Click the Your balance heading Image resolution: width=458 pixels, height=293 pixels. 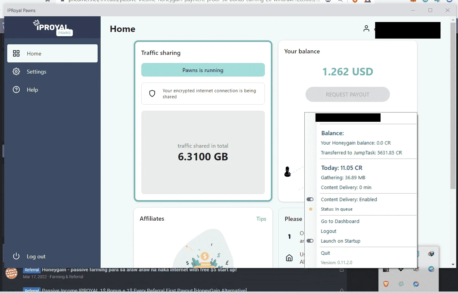pos(302,51)
